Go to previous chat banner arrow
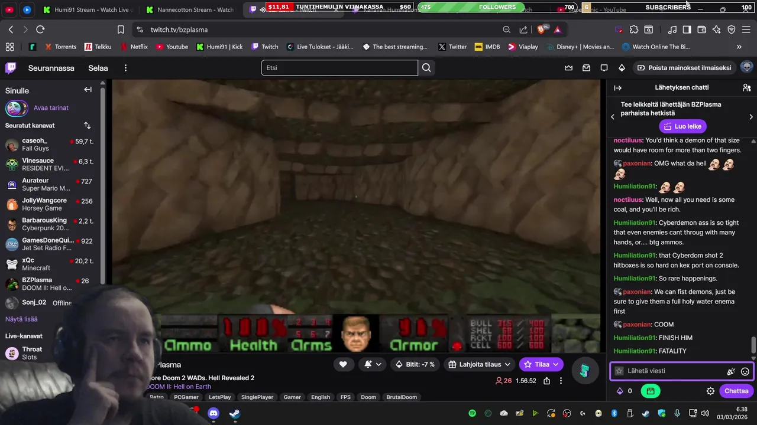The height and width of the screenshot is (425, 757). (613, 117)
